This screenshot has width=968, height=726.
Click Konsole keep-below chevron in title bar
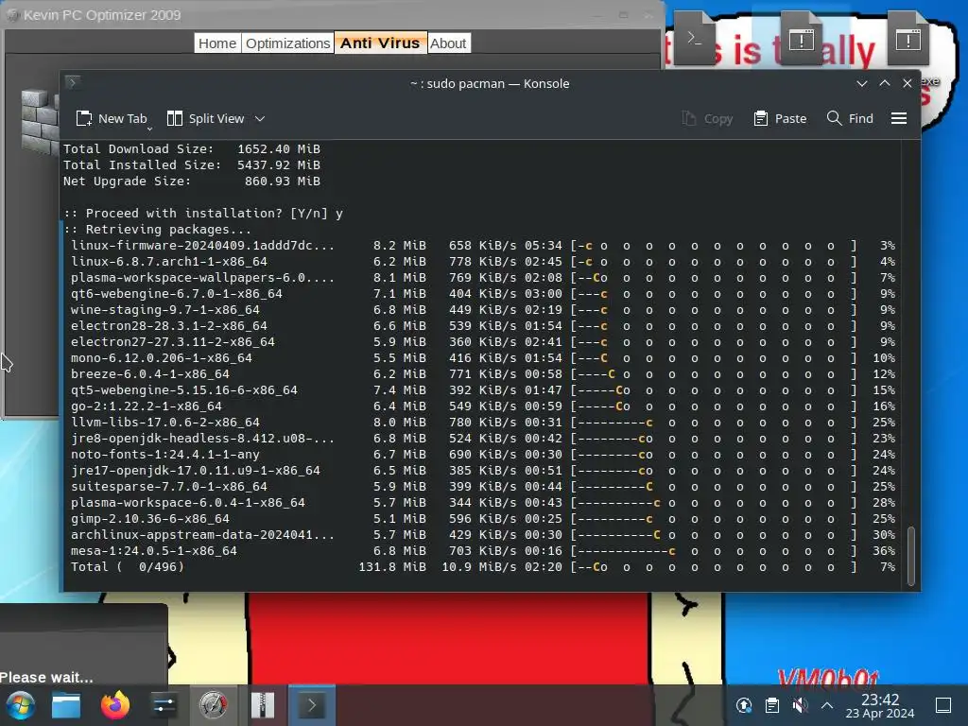[x=862, y=83]
